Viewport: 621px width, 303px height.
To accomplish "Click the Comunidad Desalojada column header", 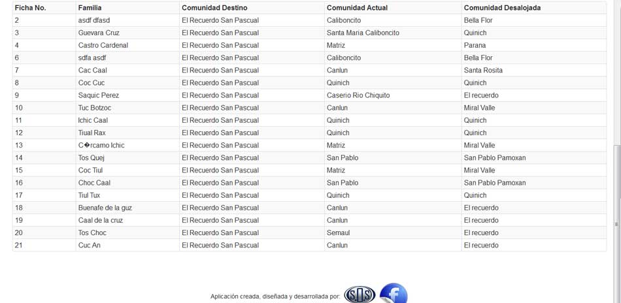I will pyautogui.click(x=534, y=8).
